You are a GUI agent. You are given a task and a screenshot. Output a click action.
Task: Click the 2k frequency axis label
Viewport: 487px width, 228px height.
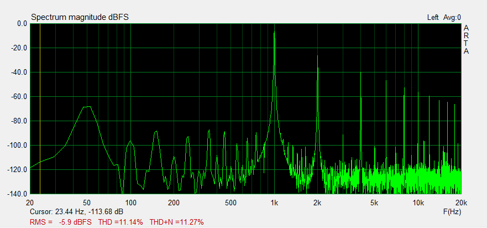[317, 203]
